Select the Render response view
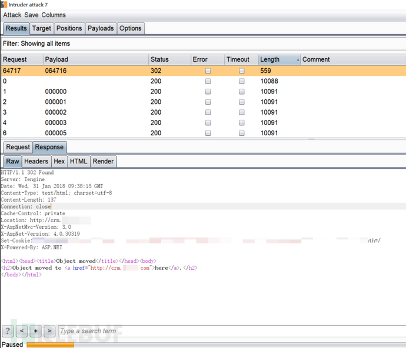 point(104,161)
